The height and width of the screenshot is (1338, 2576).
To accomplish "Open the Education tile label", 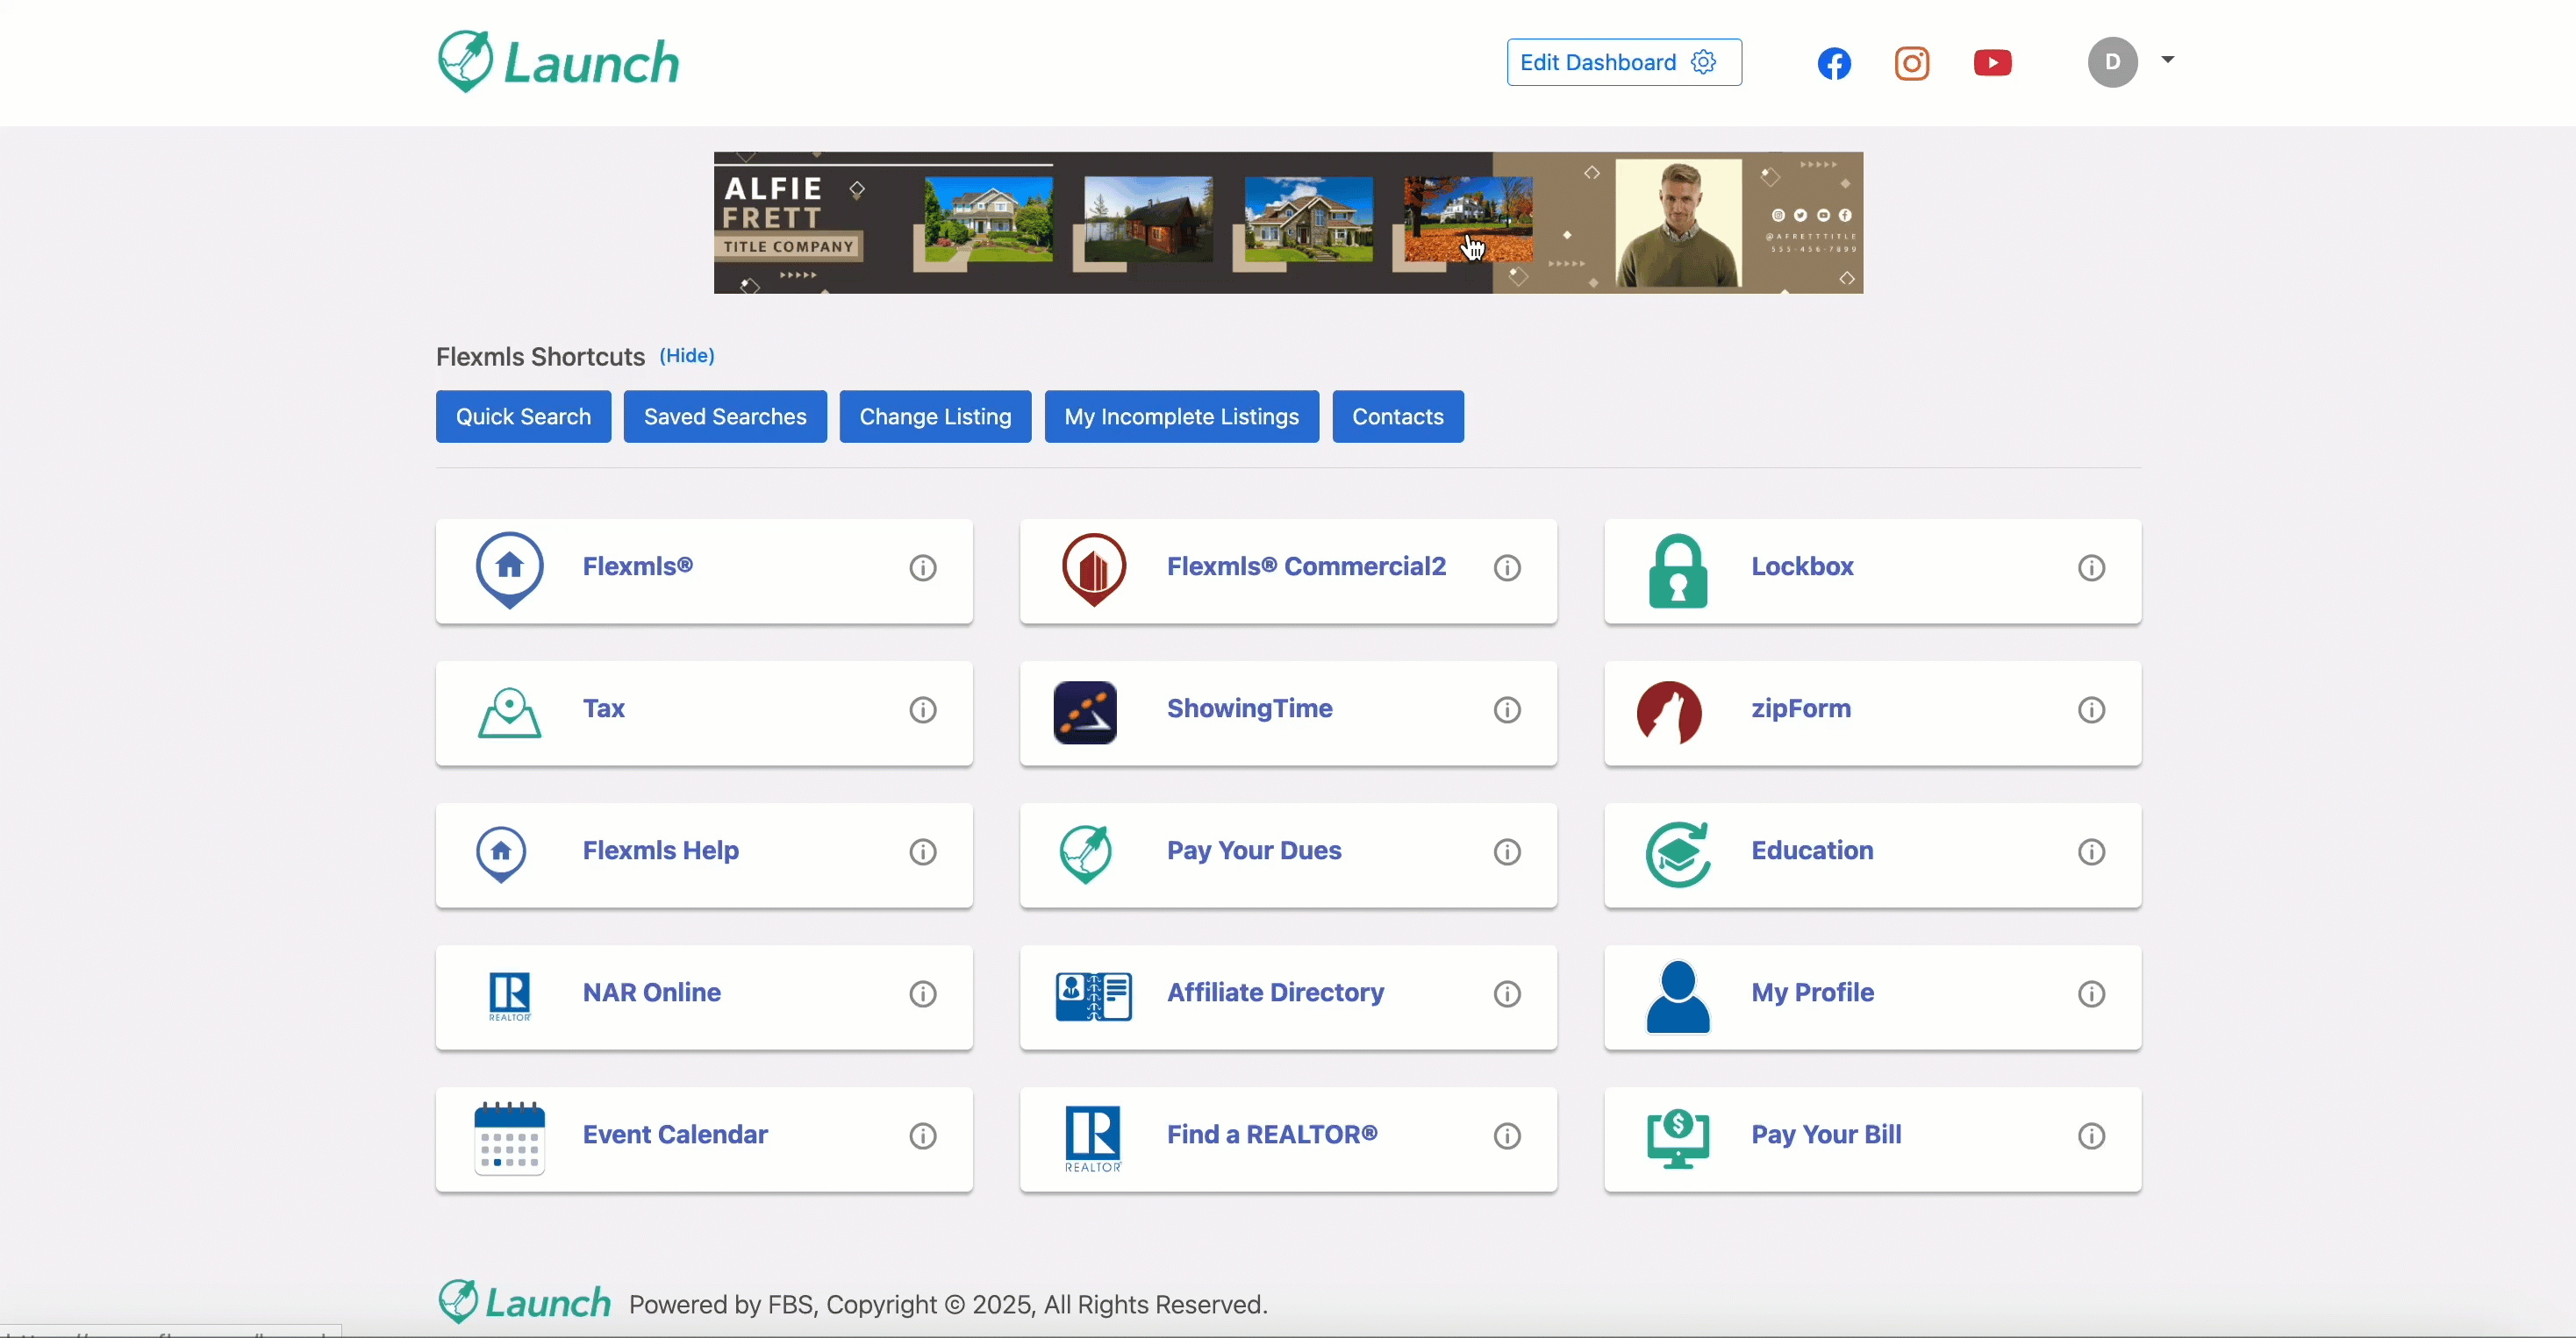I will pos(1812,850).
